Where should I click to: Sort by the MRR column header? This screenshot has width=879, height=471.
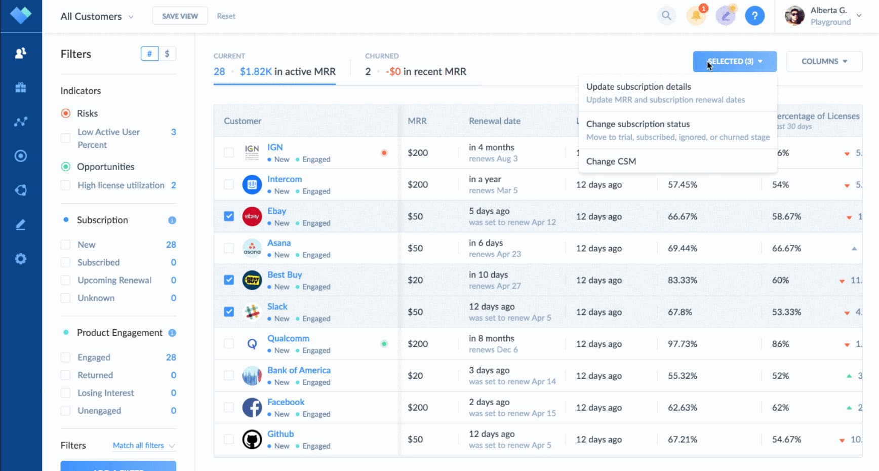pyautogui.click(x=417, y=121)
